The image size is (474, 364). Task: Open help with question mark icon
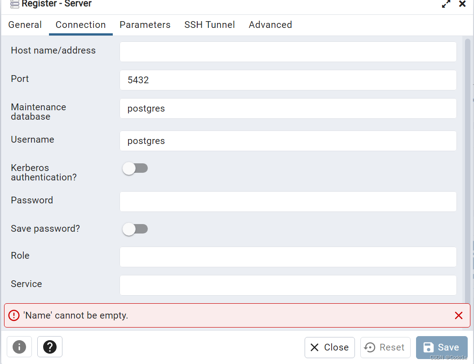click(x=50, y=347)
